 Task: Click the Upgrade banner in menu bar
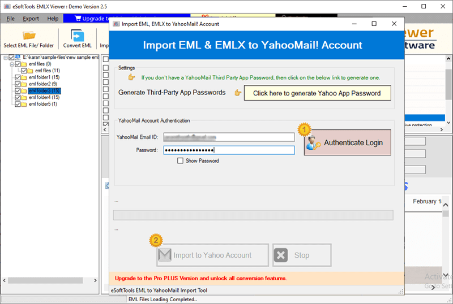tap(87, 19)
